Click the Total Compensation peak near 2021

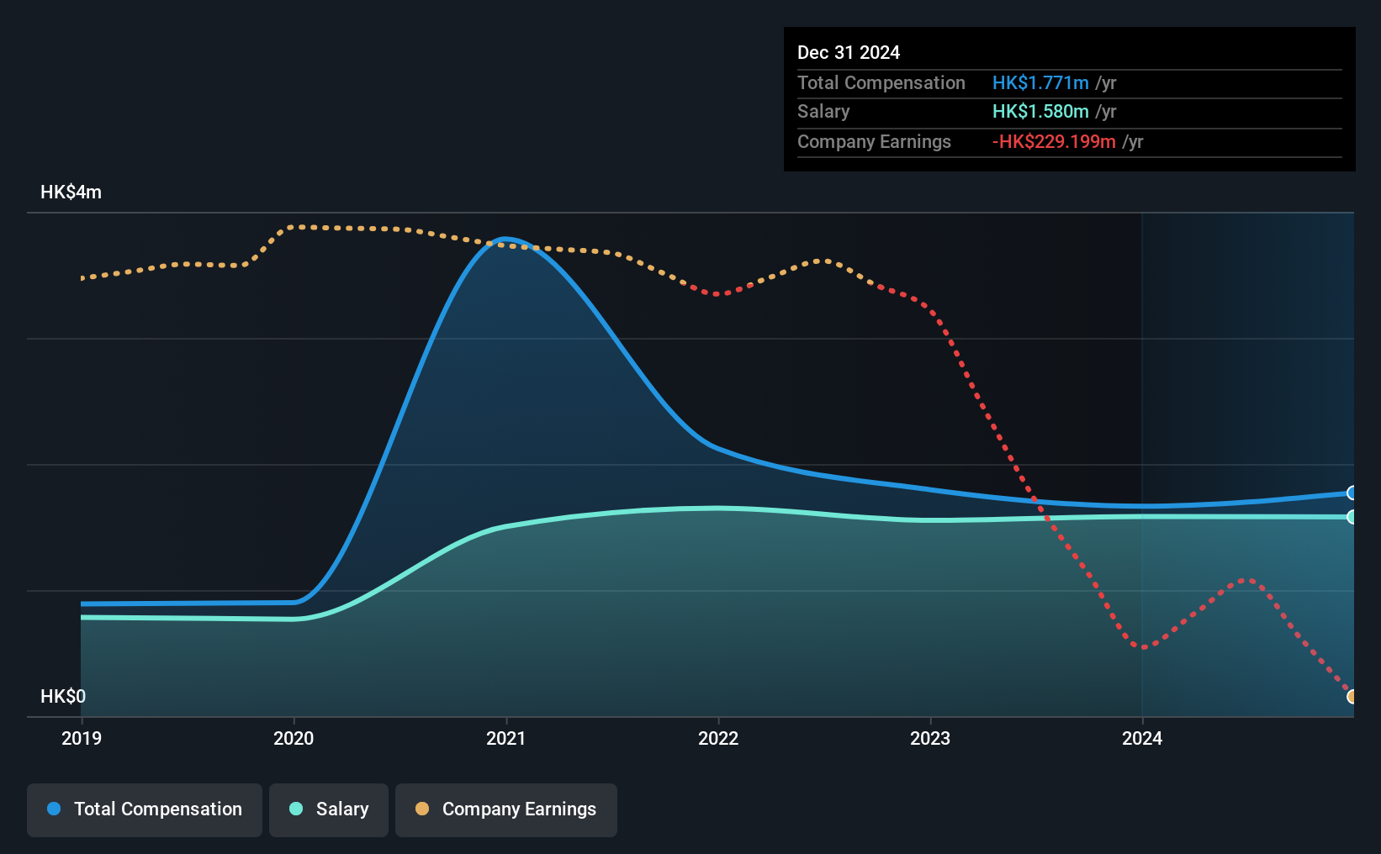pyautogui.click(x=505, y=240)
